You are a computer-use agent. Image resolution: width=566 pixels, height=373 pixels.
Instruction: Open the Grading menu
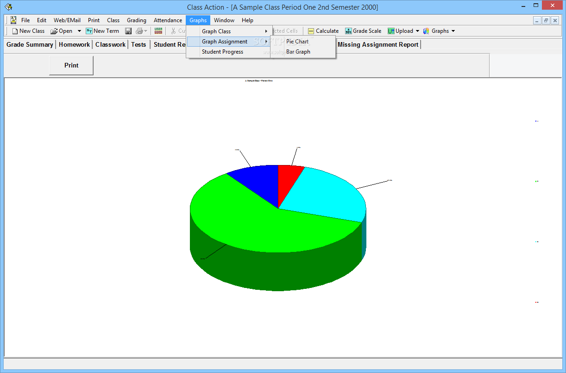(x=137, y=20)
